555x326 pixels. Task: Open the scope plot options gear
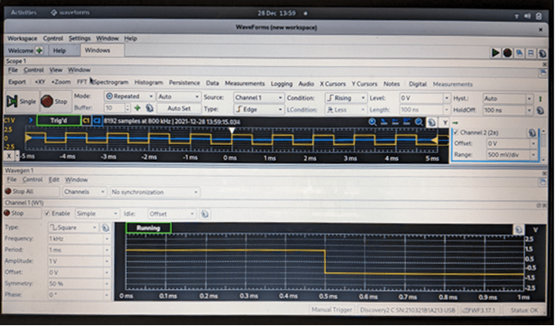[x=431, y=123]
